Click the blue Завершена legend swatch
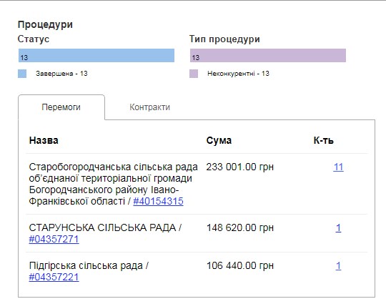The image size is (386, 304). click(x=22, y=74)
